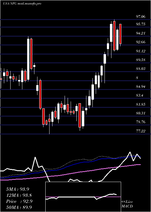Click the '5MA : 93.9' readout
Screen dimensions: 151x212
point(18,189)
